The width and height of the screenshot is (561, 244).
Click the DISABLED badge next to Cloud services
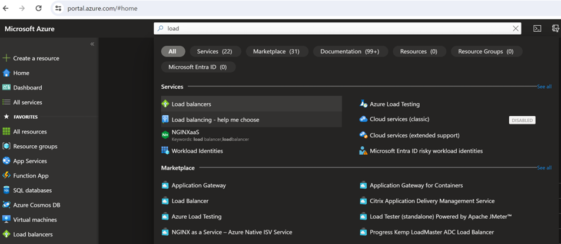(522, 121)
